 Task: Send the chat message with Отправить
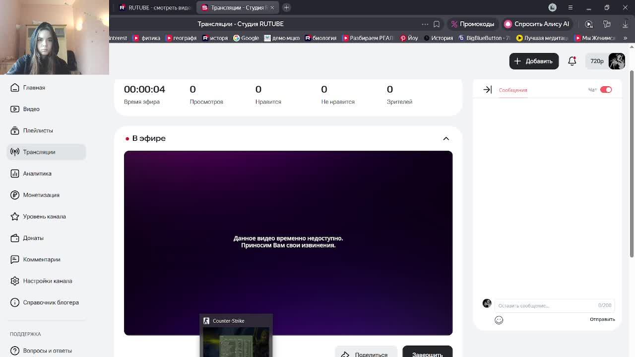(x=602, y=319)
